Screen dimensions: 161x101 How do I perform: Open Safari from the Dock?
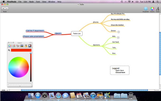pyautogui.click(x=58, y=95)
